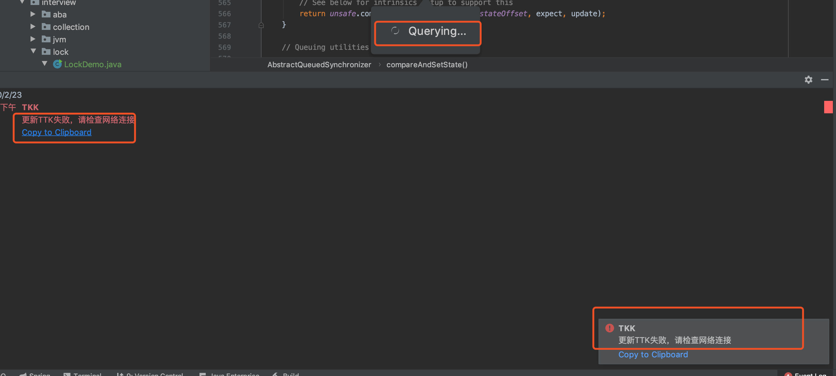836x376 pixels.
Task: Select the aba folder icon
Action: [x=46, y=14]
